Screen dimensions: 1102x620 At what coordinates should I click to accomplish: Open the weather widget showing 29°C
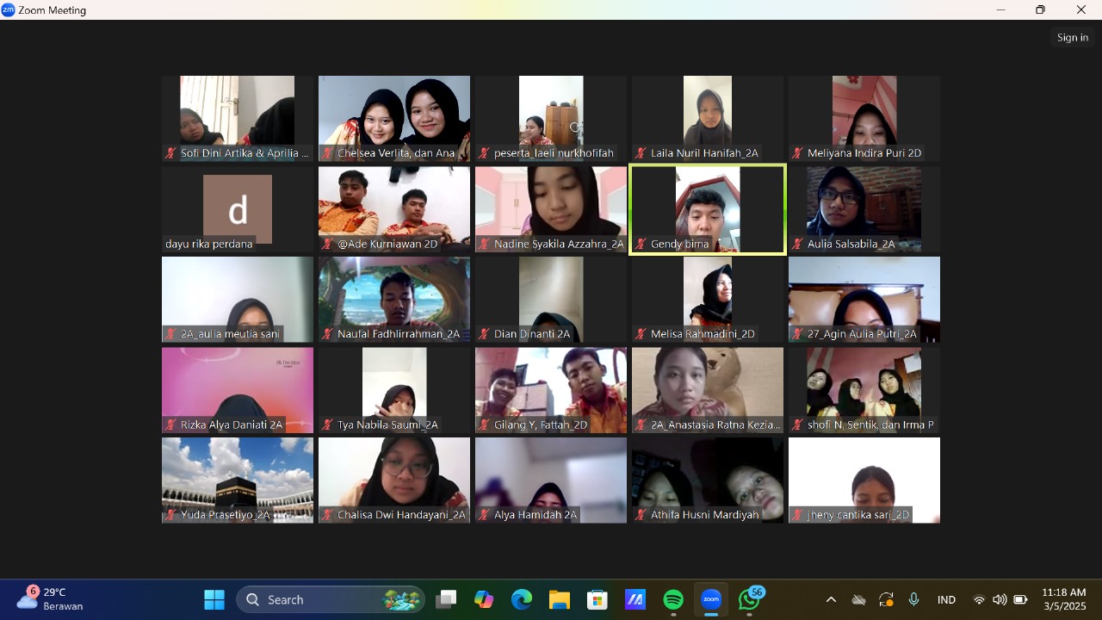[52, 598]
